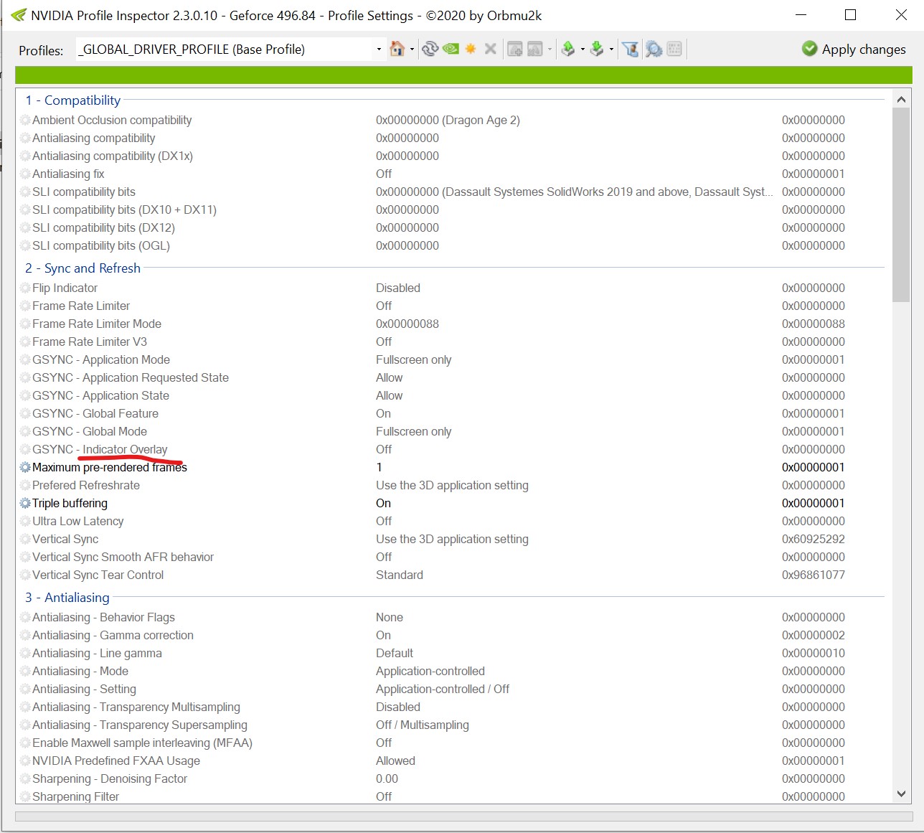Click the green check icon beside Apply changes

(x=810, y=49)
